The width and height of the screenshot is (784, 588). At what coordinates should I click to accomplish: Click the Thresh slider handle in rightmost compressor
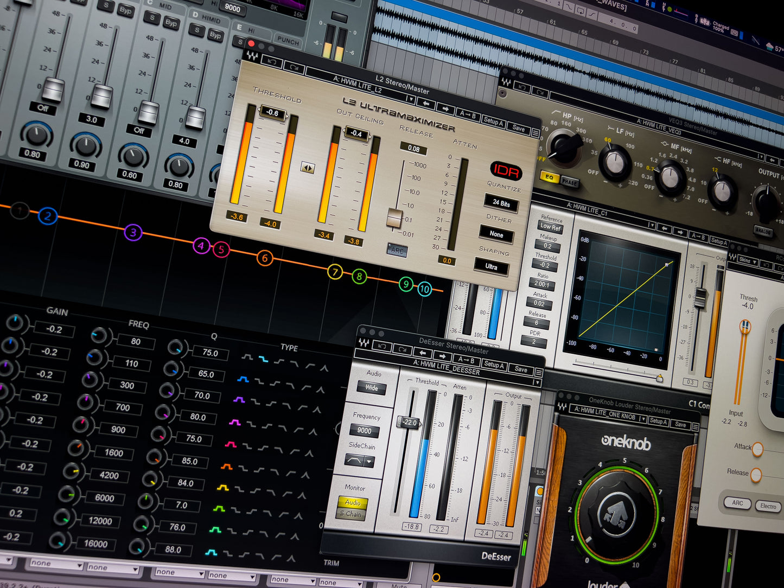tap(745, 327)
